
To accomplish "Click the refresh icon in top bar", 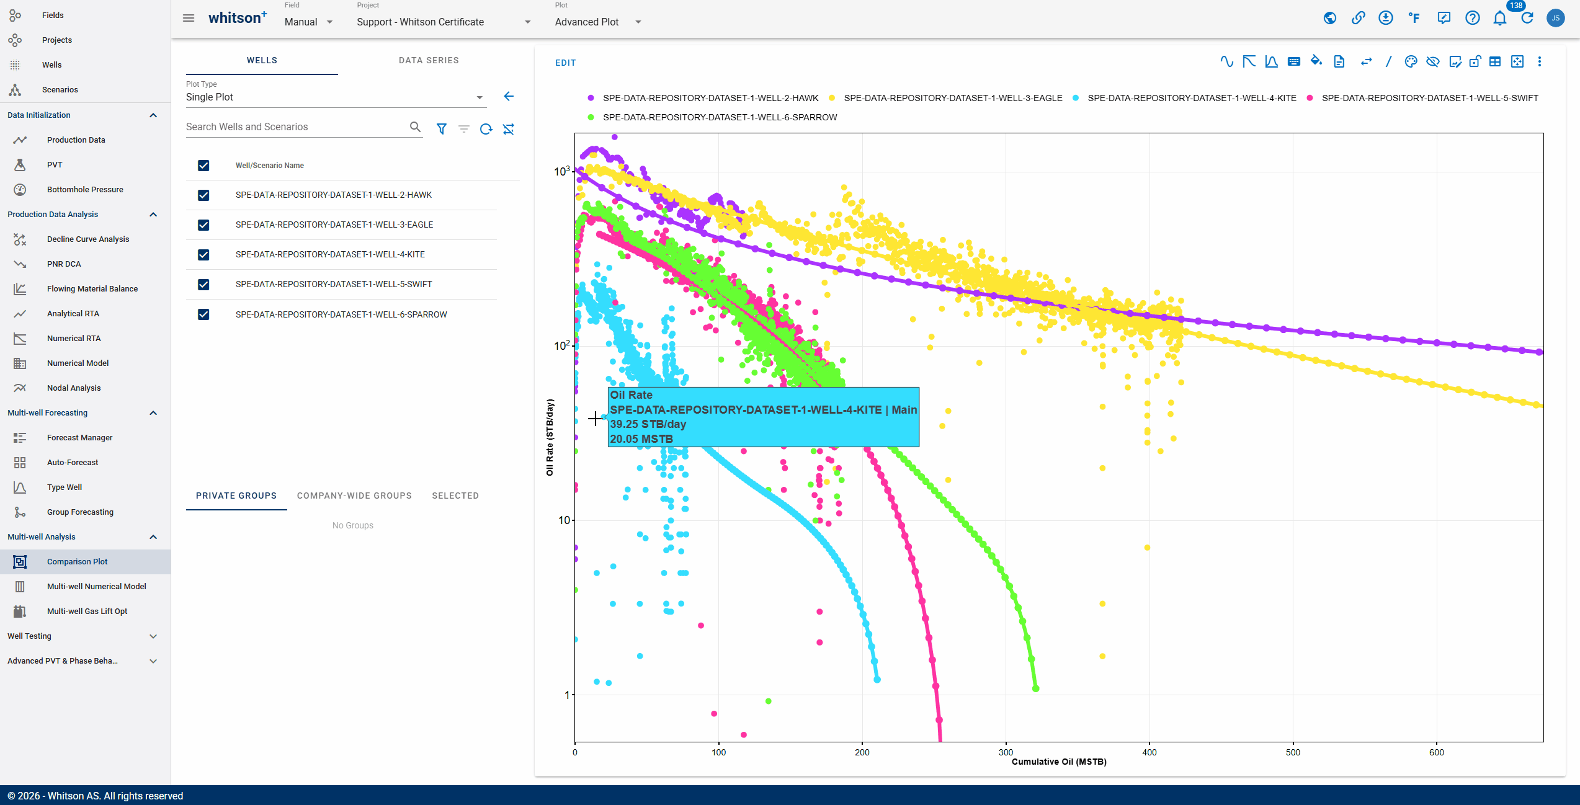I will 1527,18.
